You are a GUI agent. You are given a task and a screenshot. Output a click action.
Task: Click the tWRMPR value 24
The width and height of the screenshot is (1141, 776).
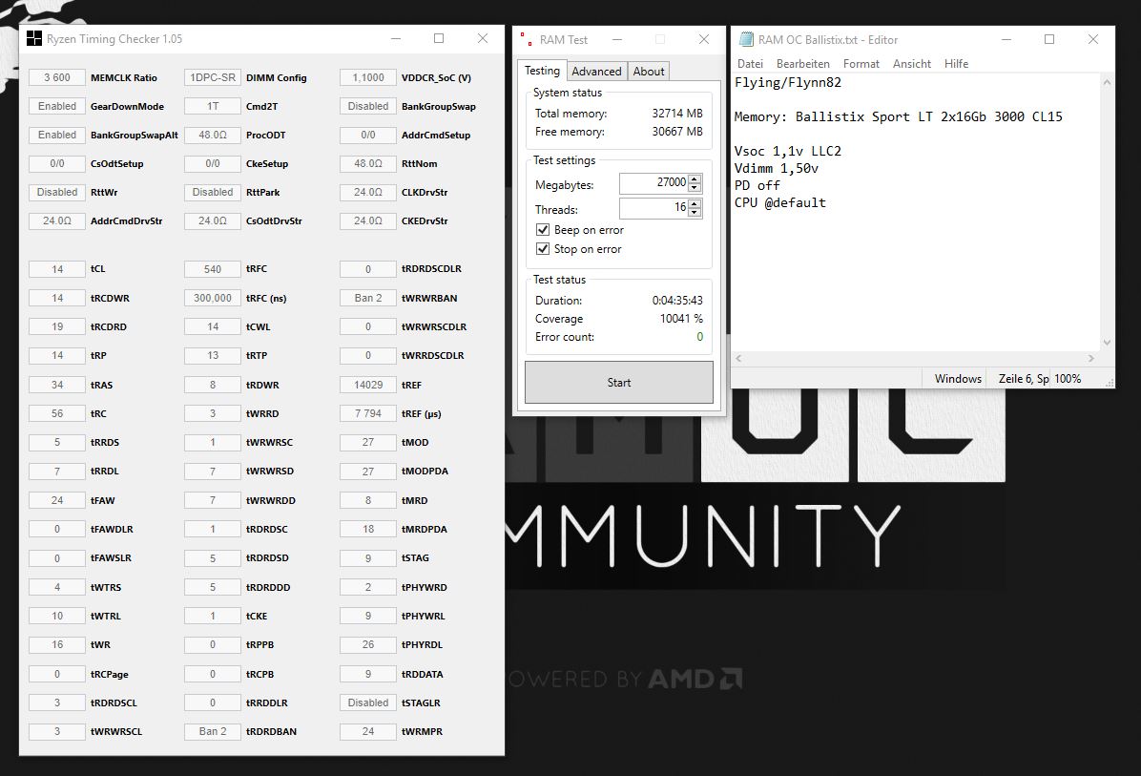[x=368, y=731]
